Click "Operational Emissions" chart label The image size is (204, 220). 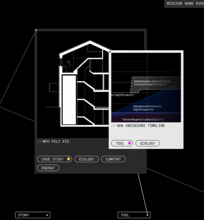click(147, 108)
